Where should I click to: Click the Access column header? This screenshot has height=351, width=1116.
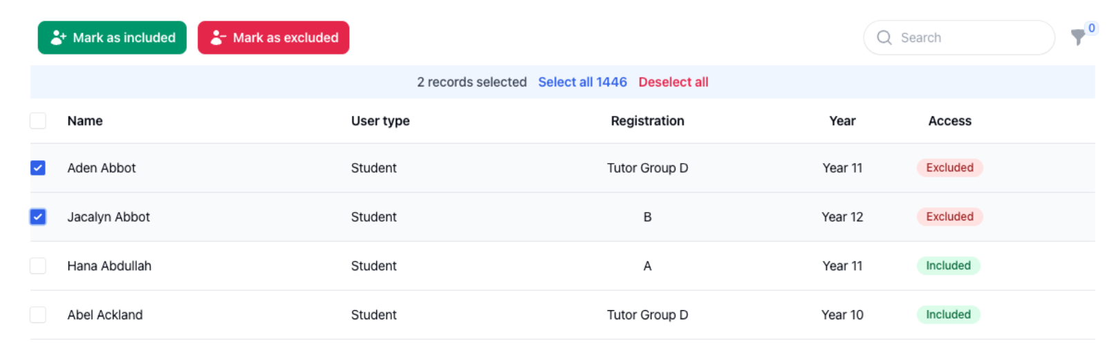949,121
